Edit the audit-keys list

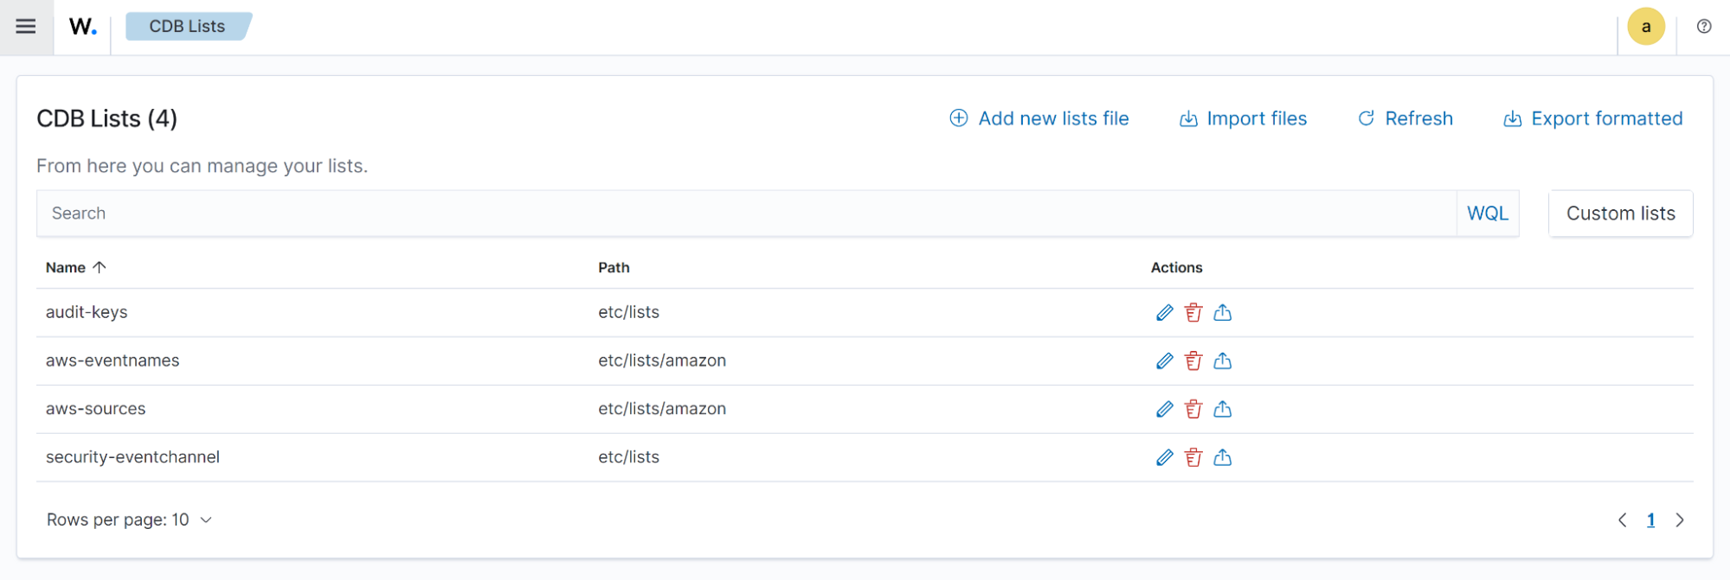coord(1164,313)
